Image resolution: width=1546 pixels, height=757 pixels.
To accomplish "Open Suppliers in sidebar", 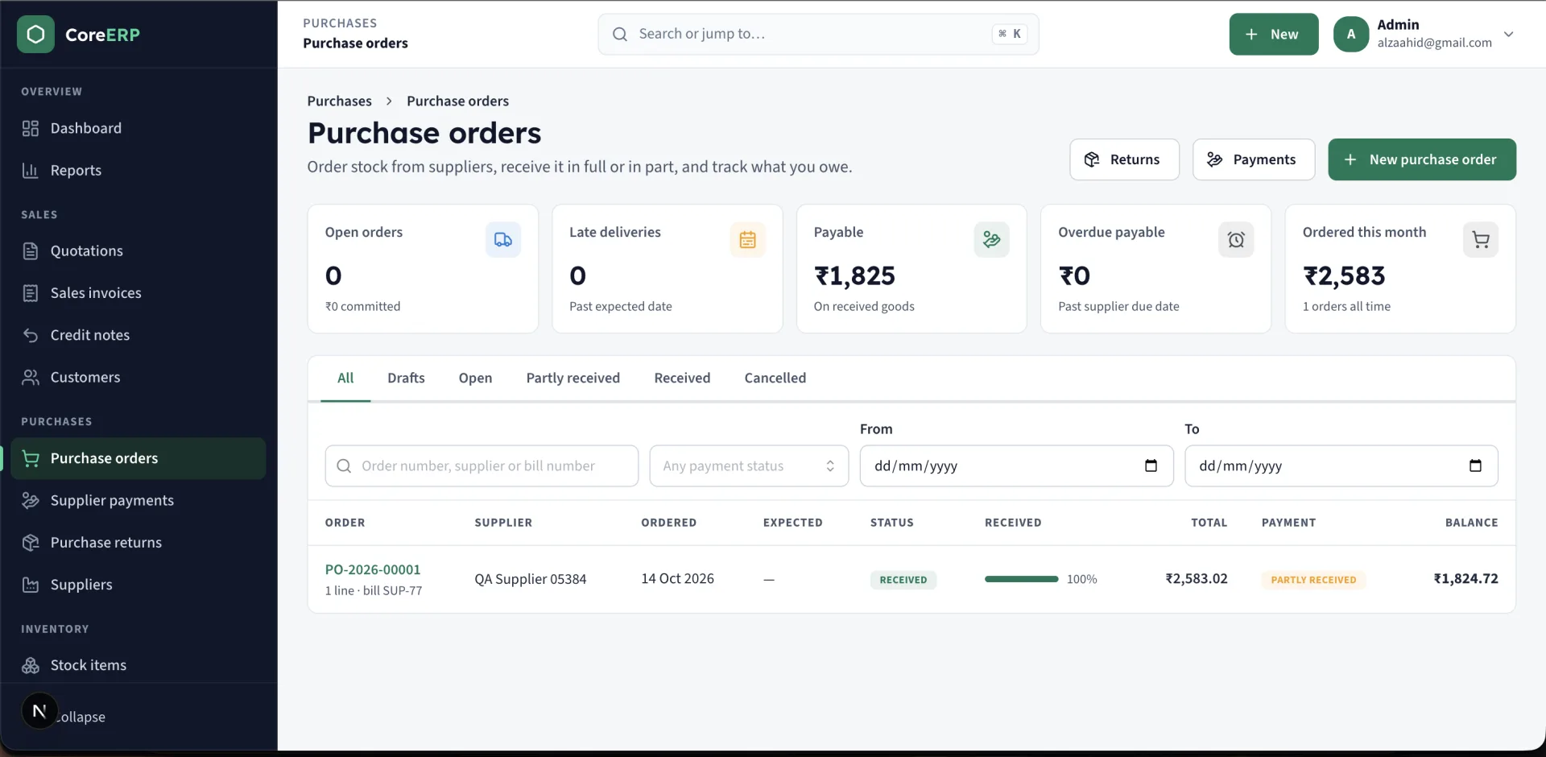I will (138, 585).
